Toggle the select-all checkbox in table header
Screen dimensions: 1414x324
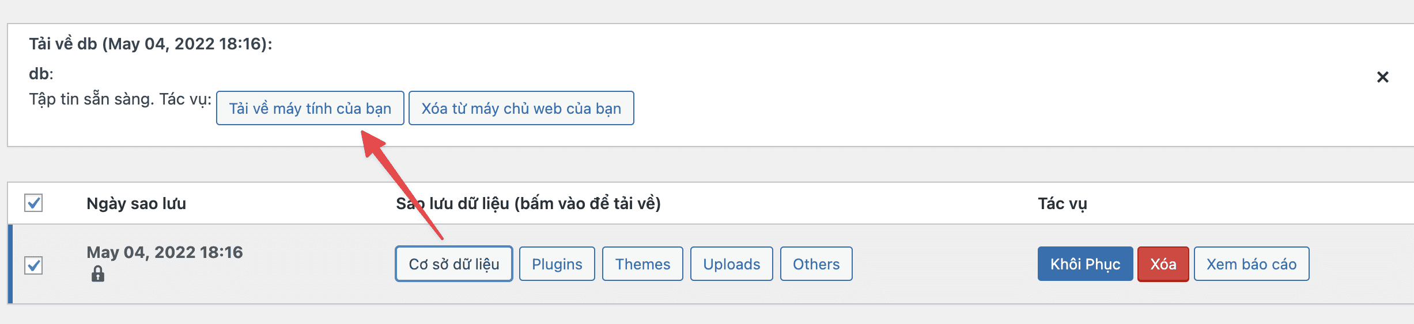[x=33, y=203]
